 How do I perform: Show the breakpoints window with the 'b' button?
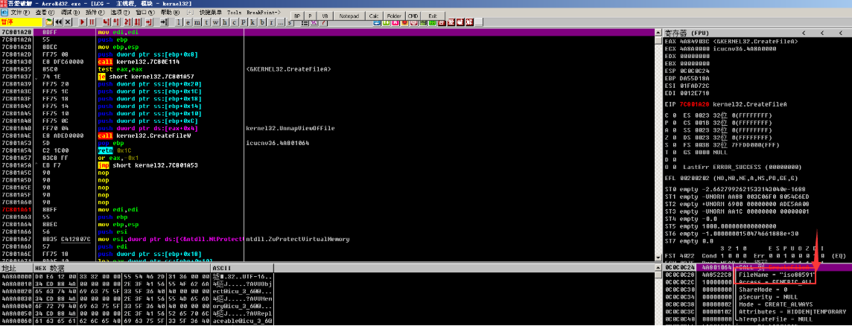[x=264, y=22]
